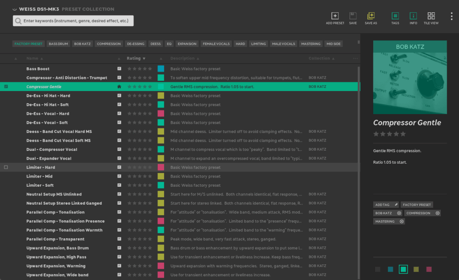Toggle the LIMITING filter tag

pos(258,44)
